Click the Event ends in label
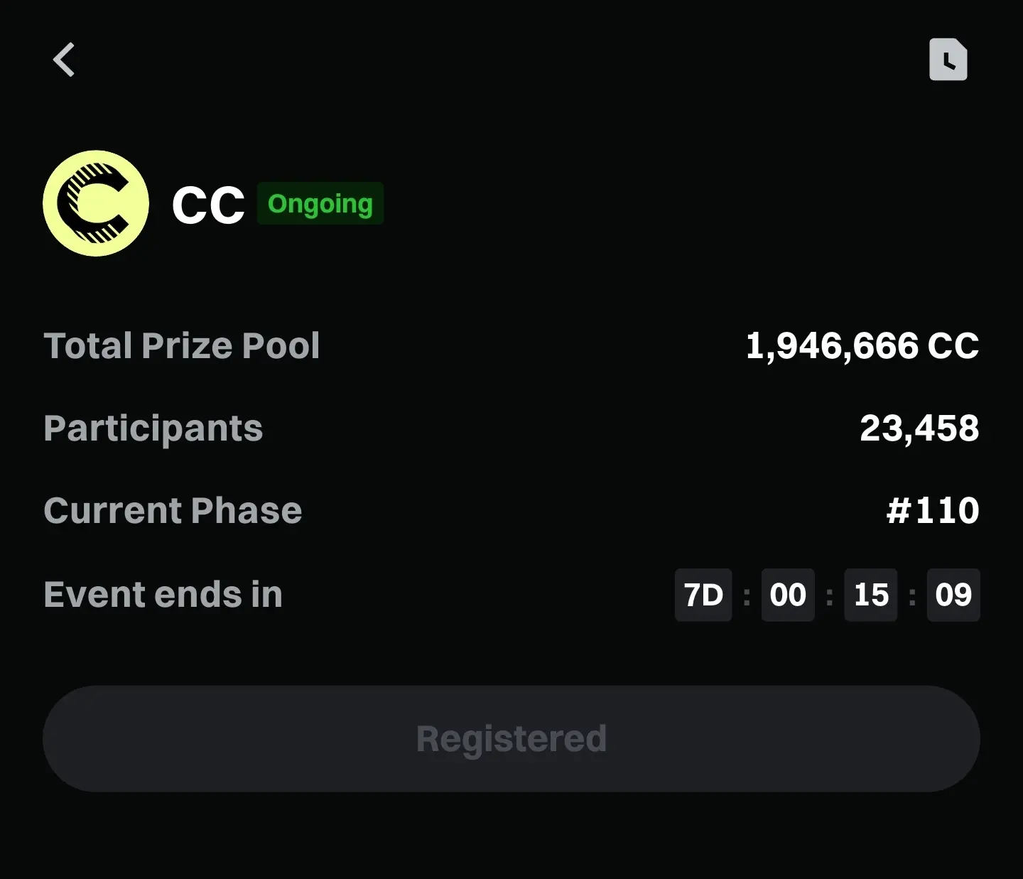The height and width of the screenshot is (879, 1023). point(163,595)
